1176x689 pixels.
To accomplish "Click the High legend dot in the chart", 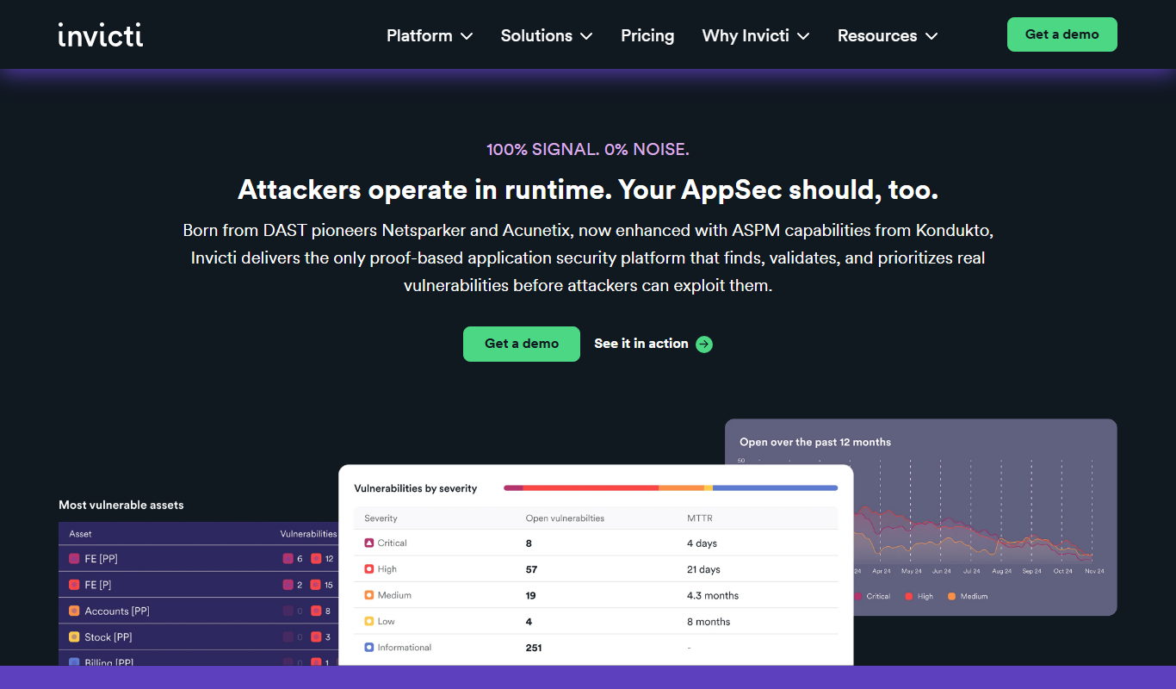I will tap(909, 596).
